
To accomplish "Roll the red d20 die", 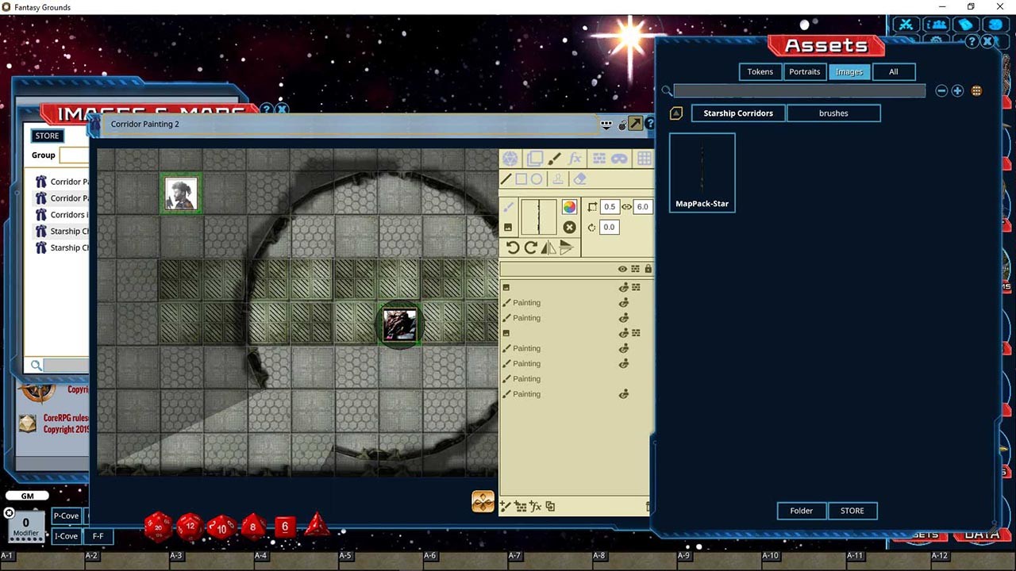I will click(x=158, y=526).
